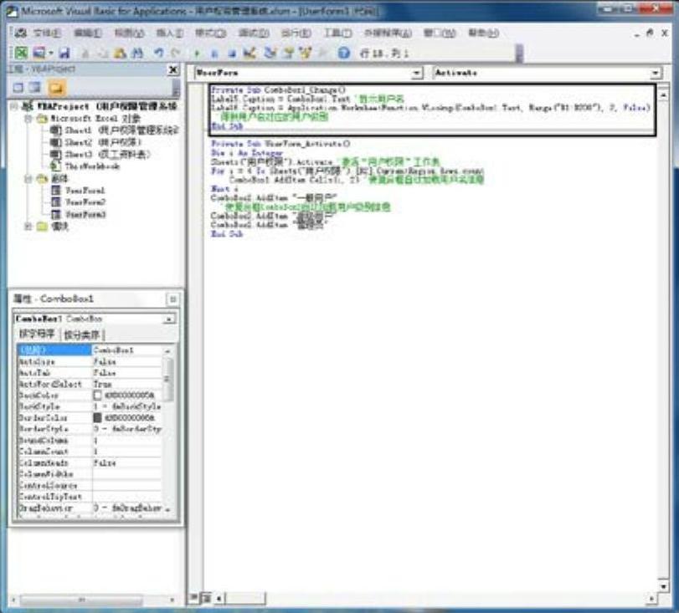Click the BackColor white color swatch
The image size is (679, 613).
(98, 396)
